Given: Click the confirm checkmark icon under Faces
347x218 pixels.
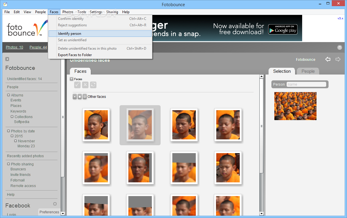Looking at the screenshot, I should 77,85.
